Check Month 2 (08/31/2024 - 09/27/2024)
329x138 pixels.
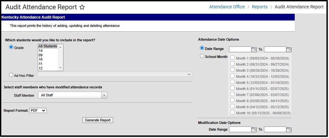pyautogui.click(x=233, y=64)
